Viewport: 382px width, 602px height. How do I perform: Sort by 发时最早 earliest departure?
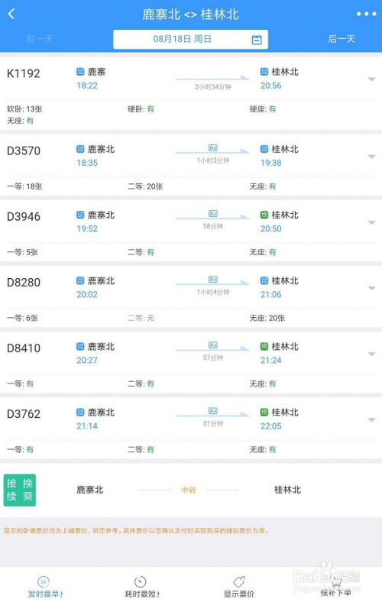pyautogui.click(x=45, y=587)
